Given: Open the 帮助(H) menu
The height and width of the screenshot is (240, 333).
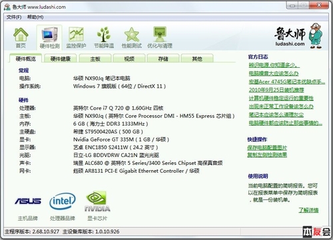Looking at the screenshot, I should pos(35,17).
